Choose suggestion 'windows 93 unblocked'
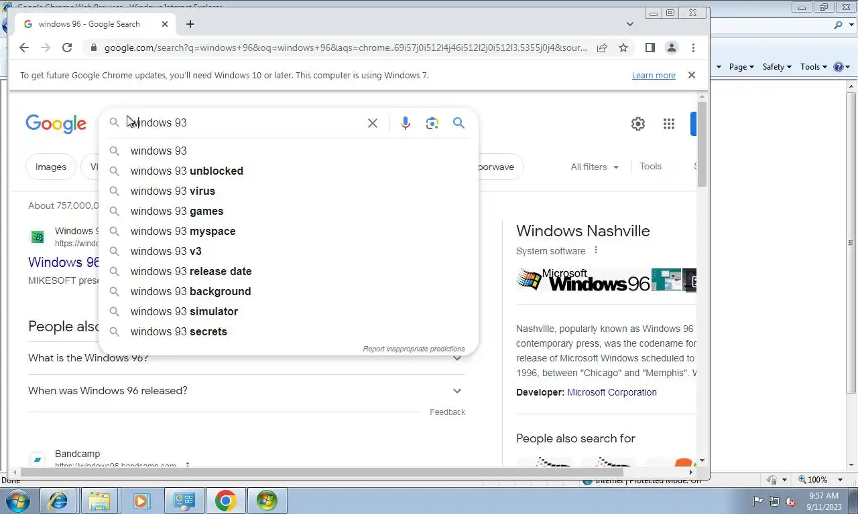The image size is (858, 514). click(288, 171)
